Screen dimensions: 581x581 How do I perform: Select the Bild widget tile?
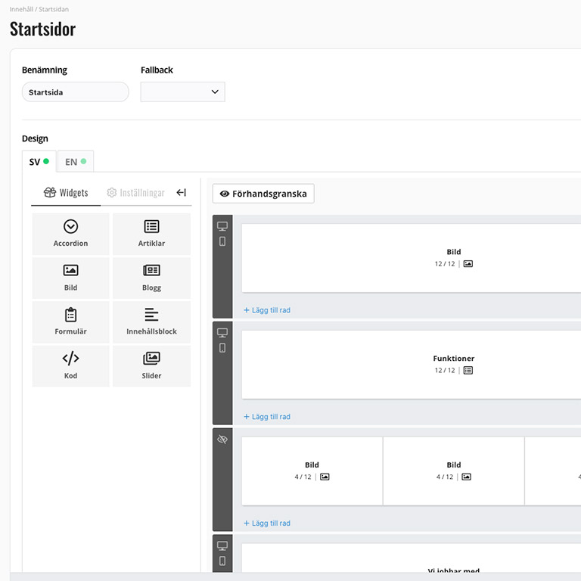[70, 278]
